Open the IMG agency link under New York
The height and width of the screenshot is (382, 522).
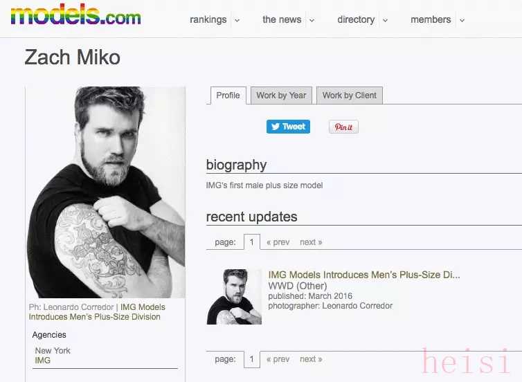43,361
